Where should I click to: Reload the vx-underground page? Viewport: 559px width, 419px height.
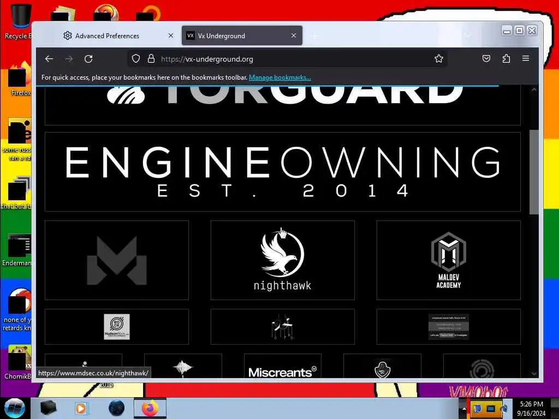(88, 59)
